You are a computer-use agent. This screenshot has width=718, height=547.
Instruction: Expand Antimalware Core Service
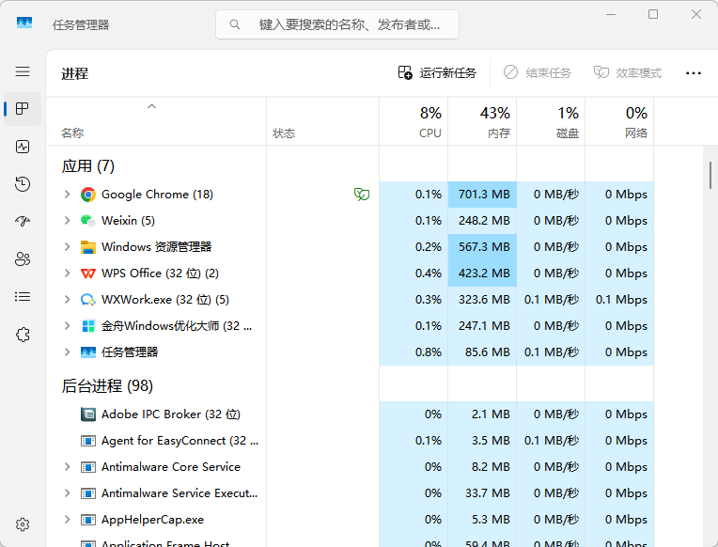tap(68, 467)
